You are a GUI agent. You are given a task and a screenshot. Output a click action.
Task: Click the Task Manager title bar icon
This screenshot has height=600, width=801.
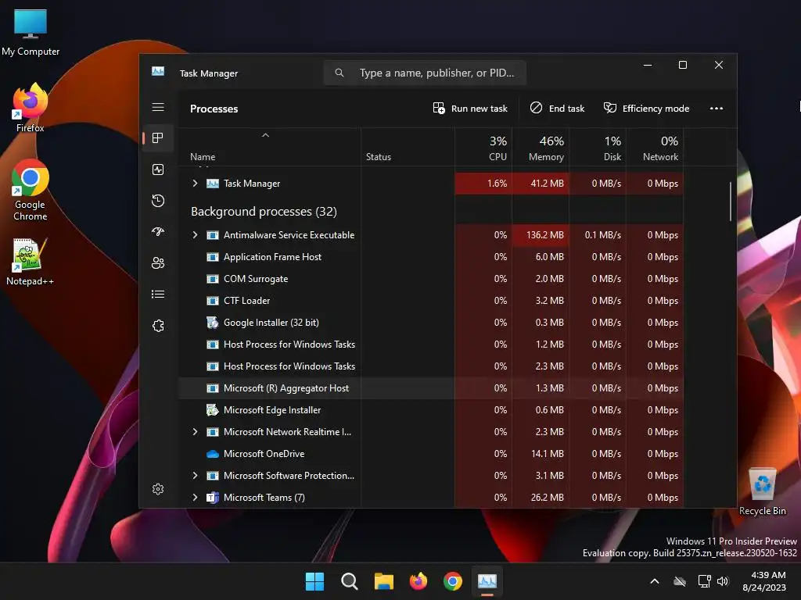pos(158,71)
